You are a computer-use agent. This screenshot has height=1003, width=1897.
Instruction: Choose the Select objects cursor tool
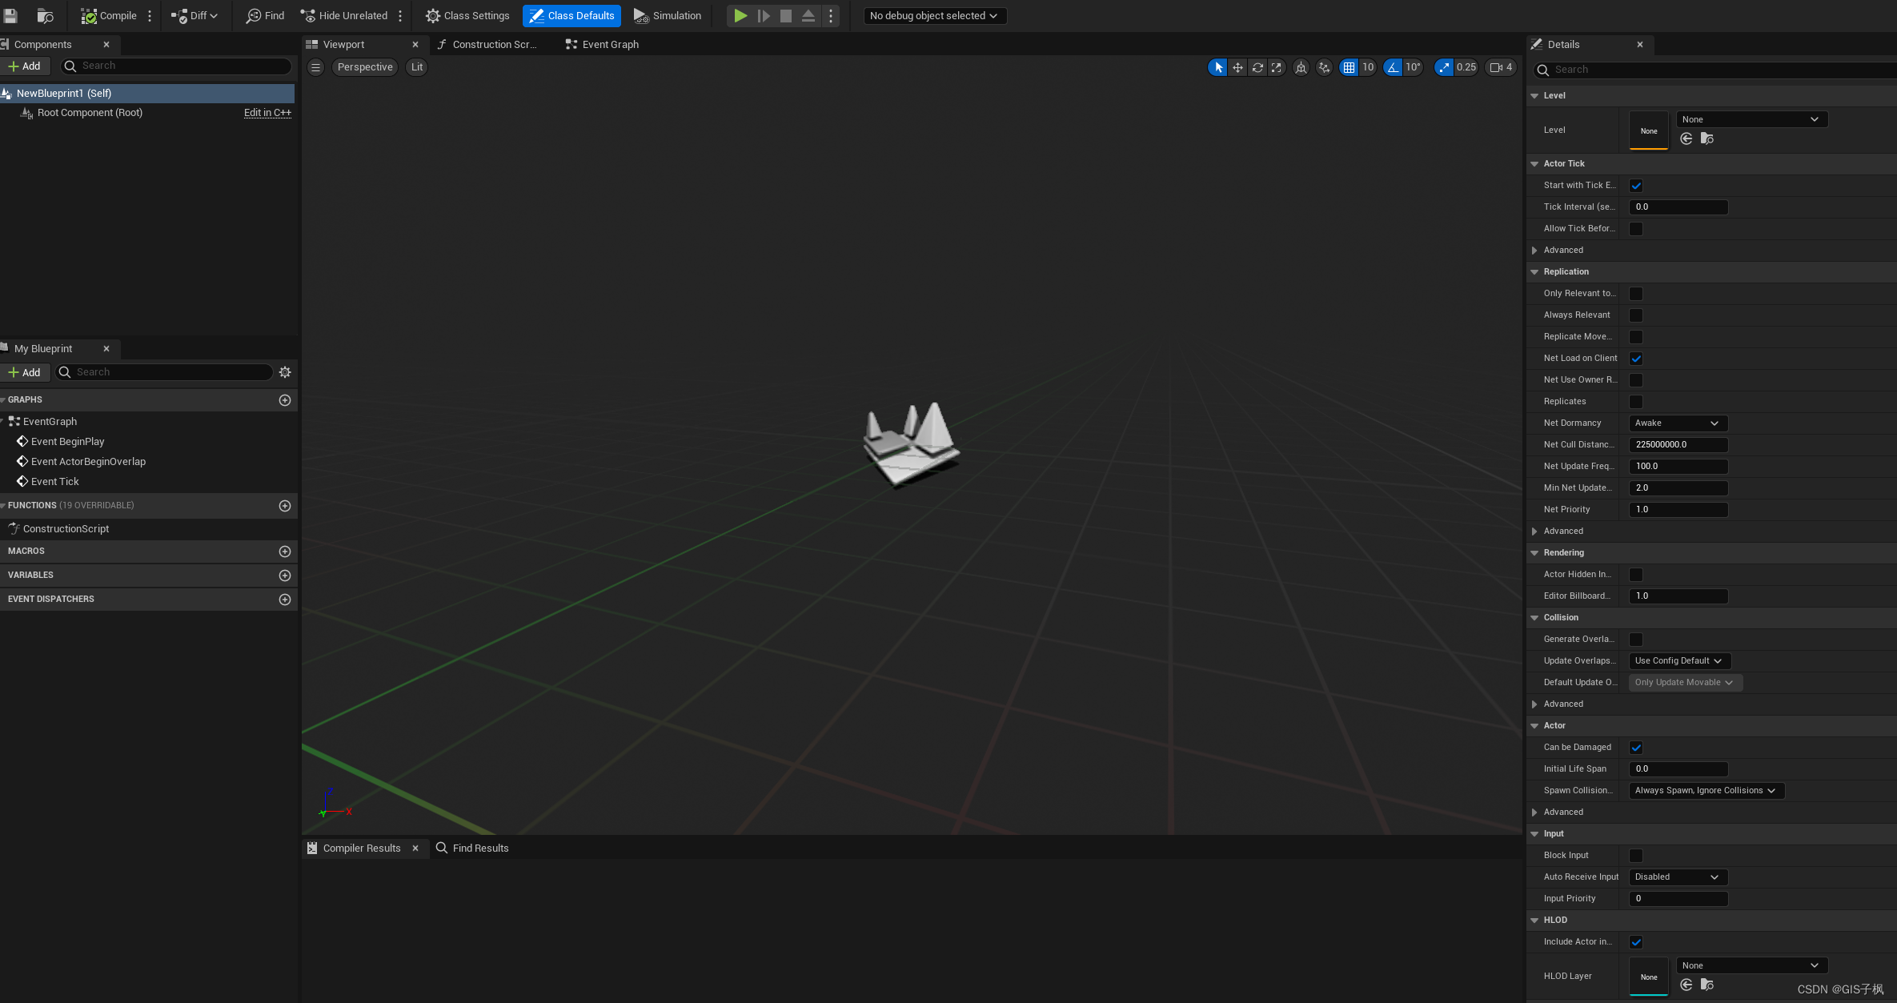[1217, 67]
